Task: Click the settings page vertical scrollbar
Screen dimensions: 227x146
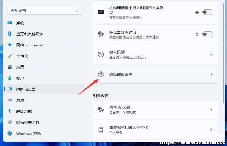Action: (224, 54)
